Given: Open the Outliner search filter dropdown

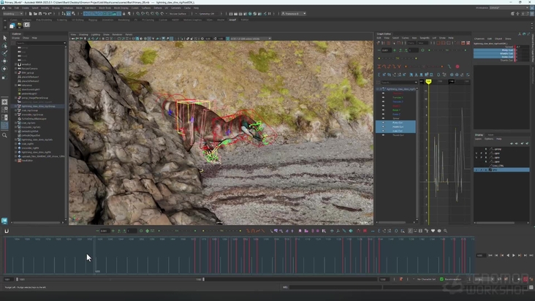Looking at the screenshot, I should coord(65,43).
